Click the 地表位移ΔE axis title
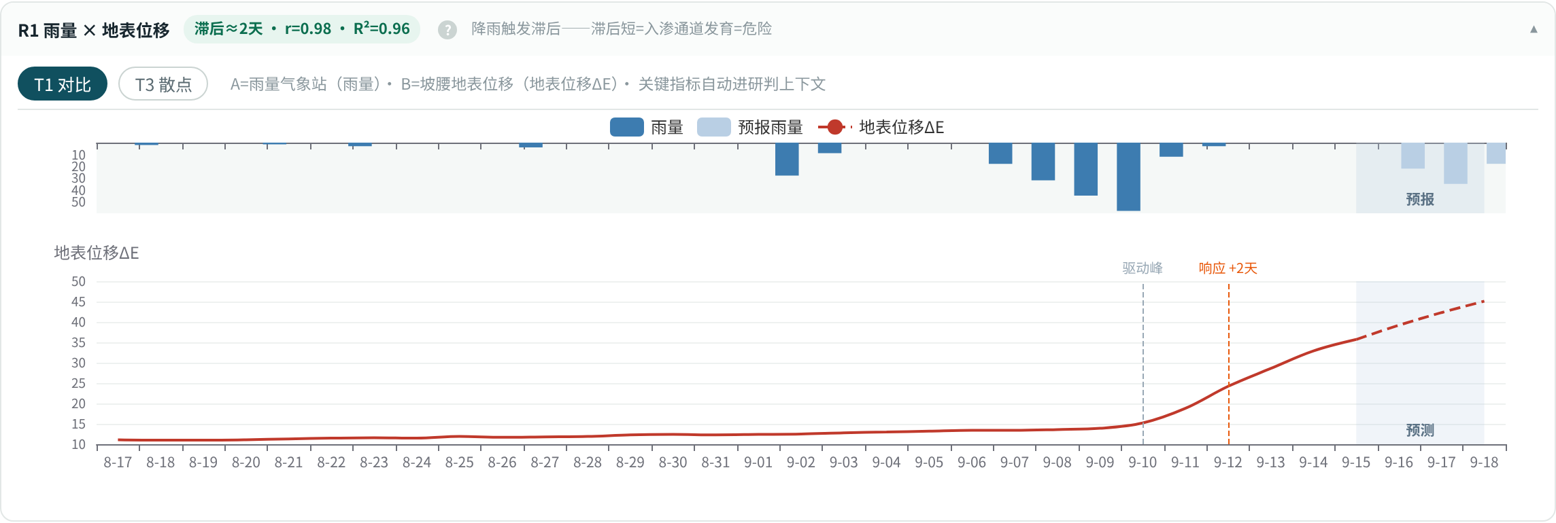1556x523 pixels. 97,253
